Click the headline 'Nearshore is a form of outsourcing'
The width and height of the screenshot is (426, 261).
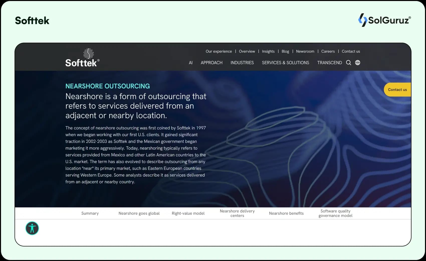point(136,106)
